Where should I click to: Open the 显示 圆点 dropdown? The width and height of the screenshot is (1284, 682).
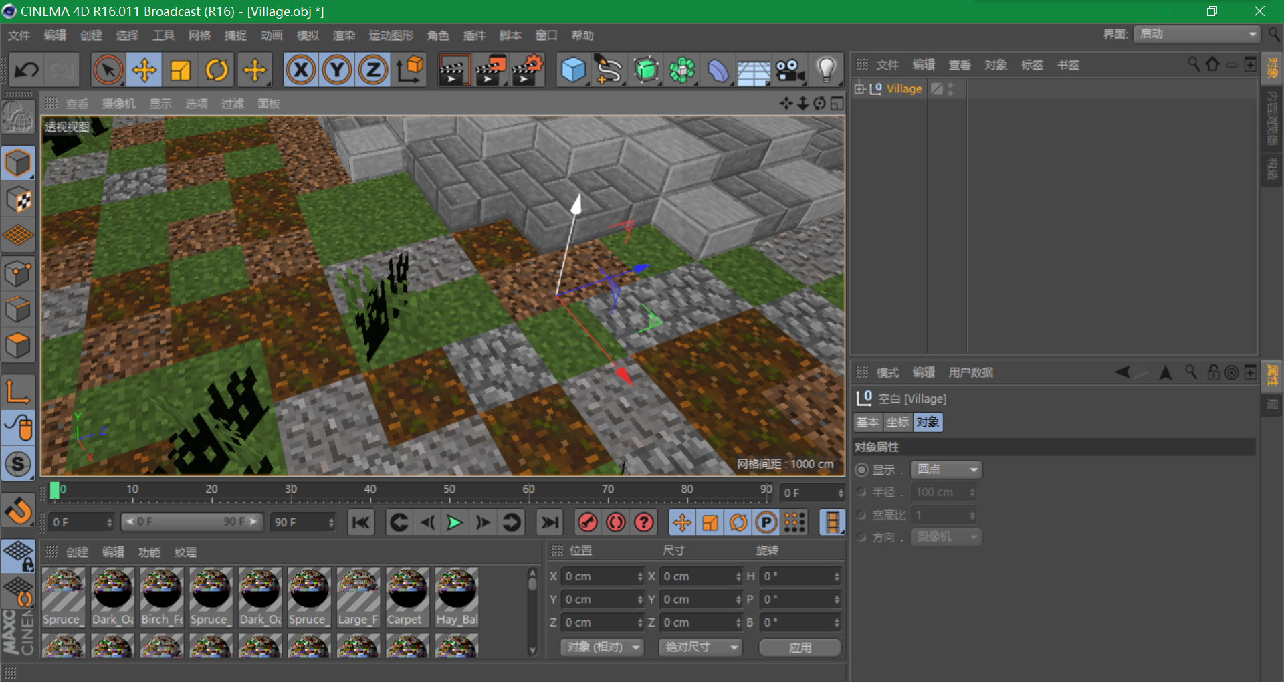coord(946,469)
